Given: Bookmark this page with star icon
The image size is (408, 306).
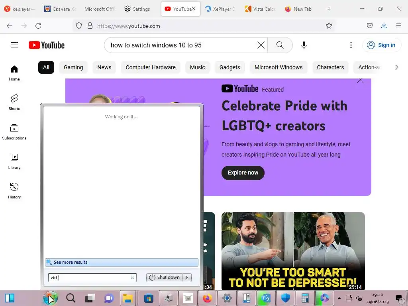Looking at the screenshot, I should (329, 26).
